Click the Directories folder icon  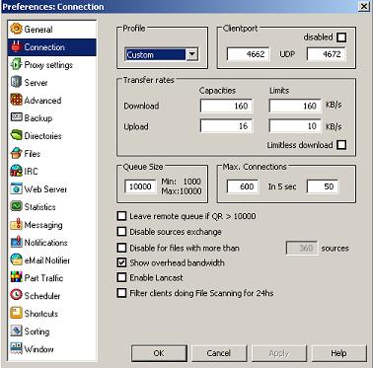click(x=16, y=135)
